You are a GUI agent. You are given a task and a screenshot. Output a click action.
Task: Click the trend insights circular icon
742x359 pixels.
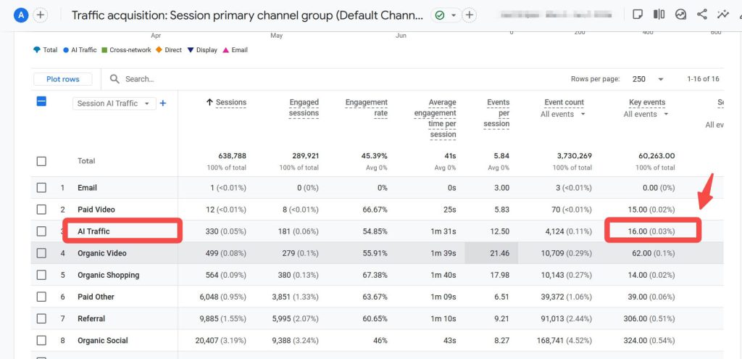tap(680, 15)
